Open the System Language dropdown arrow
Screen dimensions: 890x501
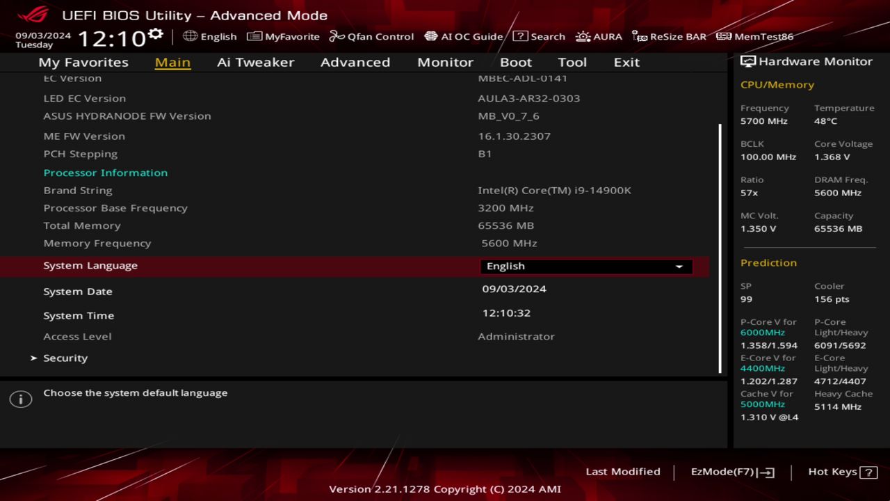coord(679,267)
